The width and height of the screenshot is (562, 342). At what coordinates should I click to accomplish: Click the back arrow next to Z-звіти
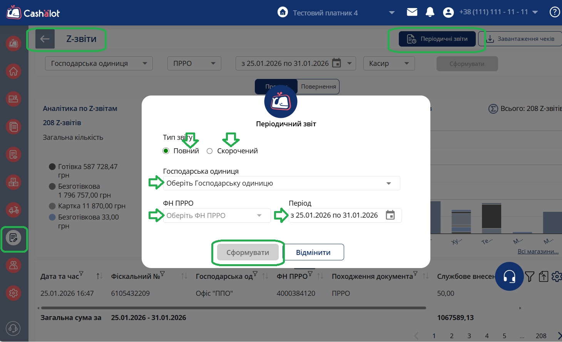pyautogui.click(x=45, y=39)
